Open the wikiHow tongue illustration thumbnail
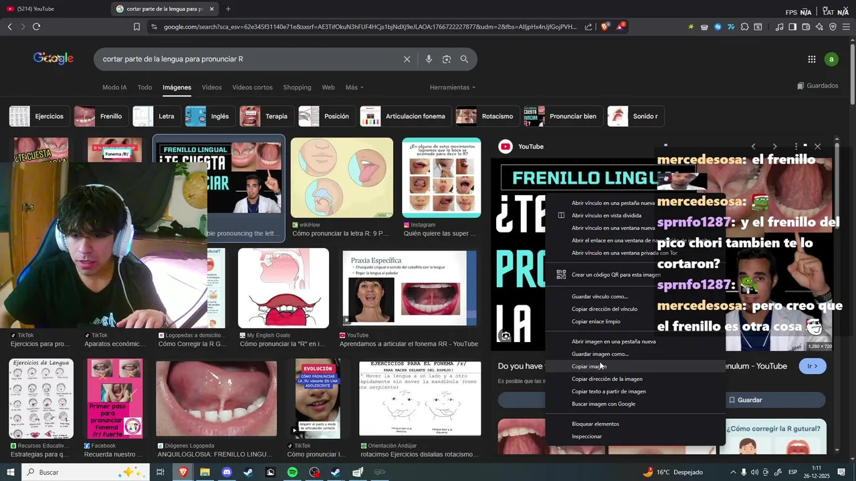 tap(342, 178)
